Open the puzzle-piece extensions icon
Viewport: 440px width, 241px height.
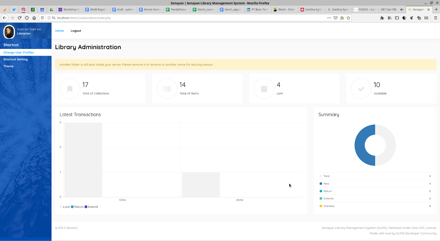pos(382,18)
